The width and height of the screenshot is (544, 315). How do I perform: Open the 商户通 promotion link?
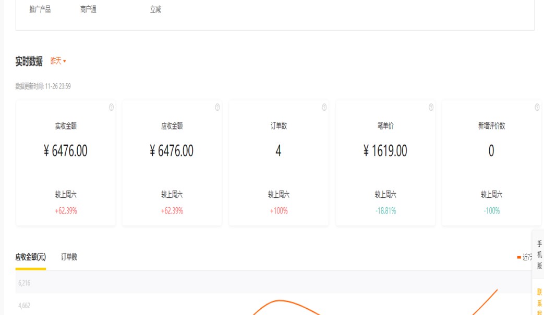(x=88, y=9)
